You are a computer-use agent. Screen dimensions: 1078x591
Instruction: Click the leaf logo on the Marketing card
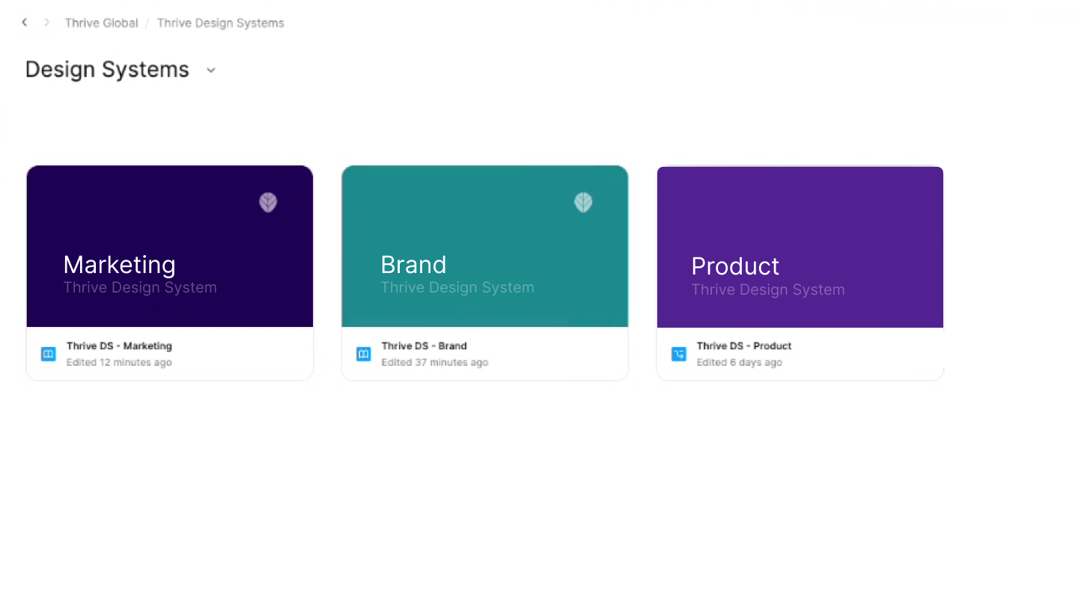(x=267, y=202)
